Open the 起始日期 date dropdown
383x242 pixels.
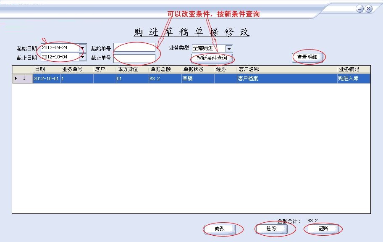click(x=81, y=47)
